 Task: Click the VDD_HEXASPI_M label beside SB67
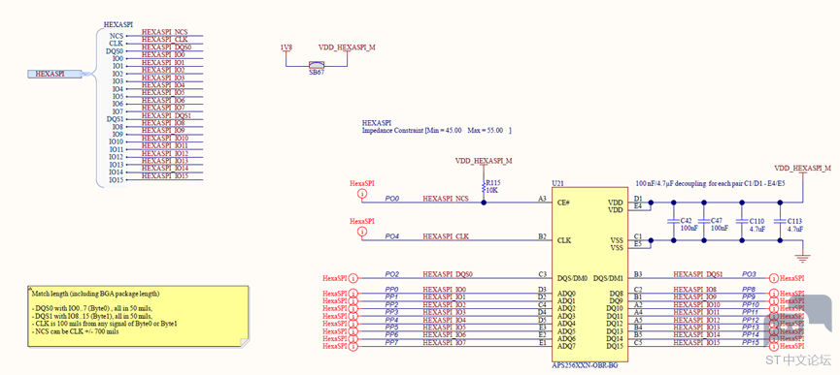click(x=347, y=47)
